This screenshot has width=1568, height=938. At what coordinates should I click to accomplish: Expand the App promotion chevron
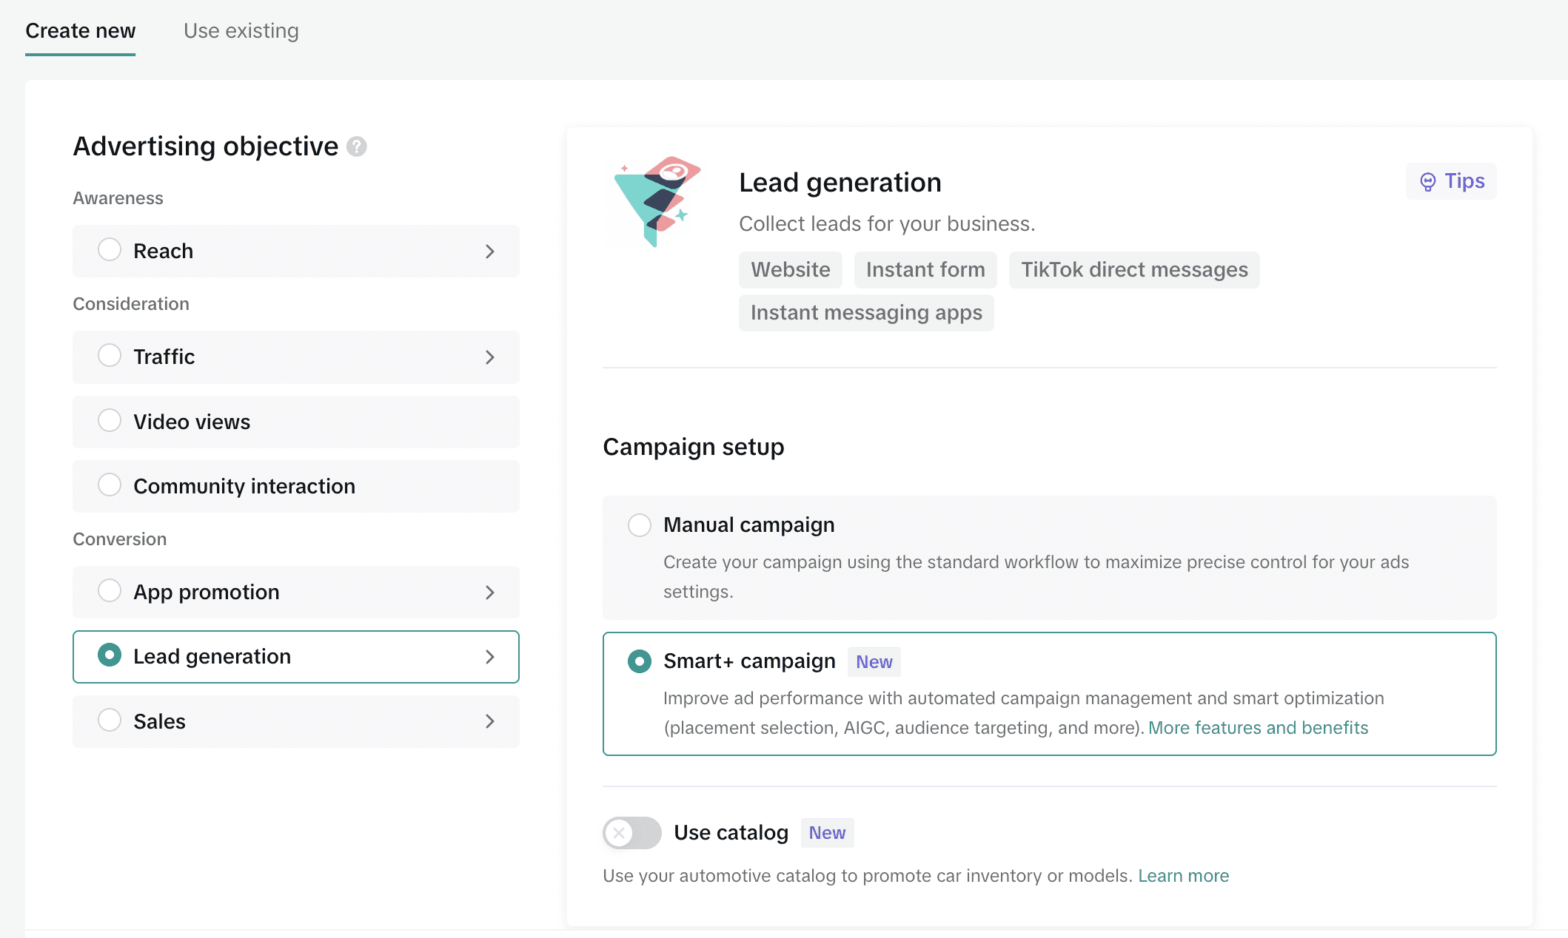click(489, 592)
